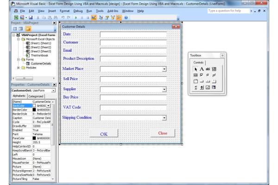Image resolution: width=278 pixels, height=185 pixels.
Task: Click the Project pane horizontal scrollbar thumb
Action: tap(24, 78)
